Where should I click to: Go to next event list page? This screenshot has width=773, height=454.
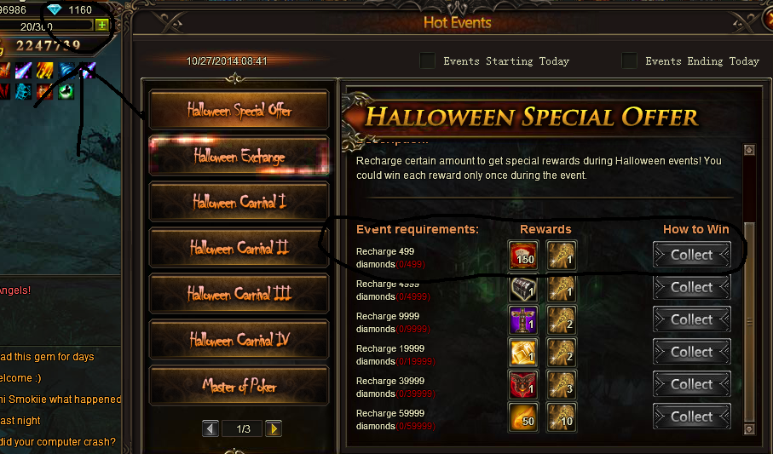tap(274, 428)
